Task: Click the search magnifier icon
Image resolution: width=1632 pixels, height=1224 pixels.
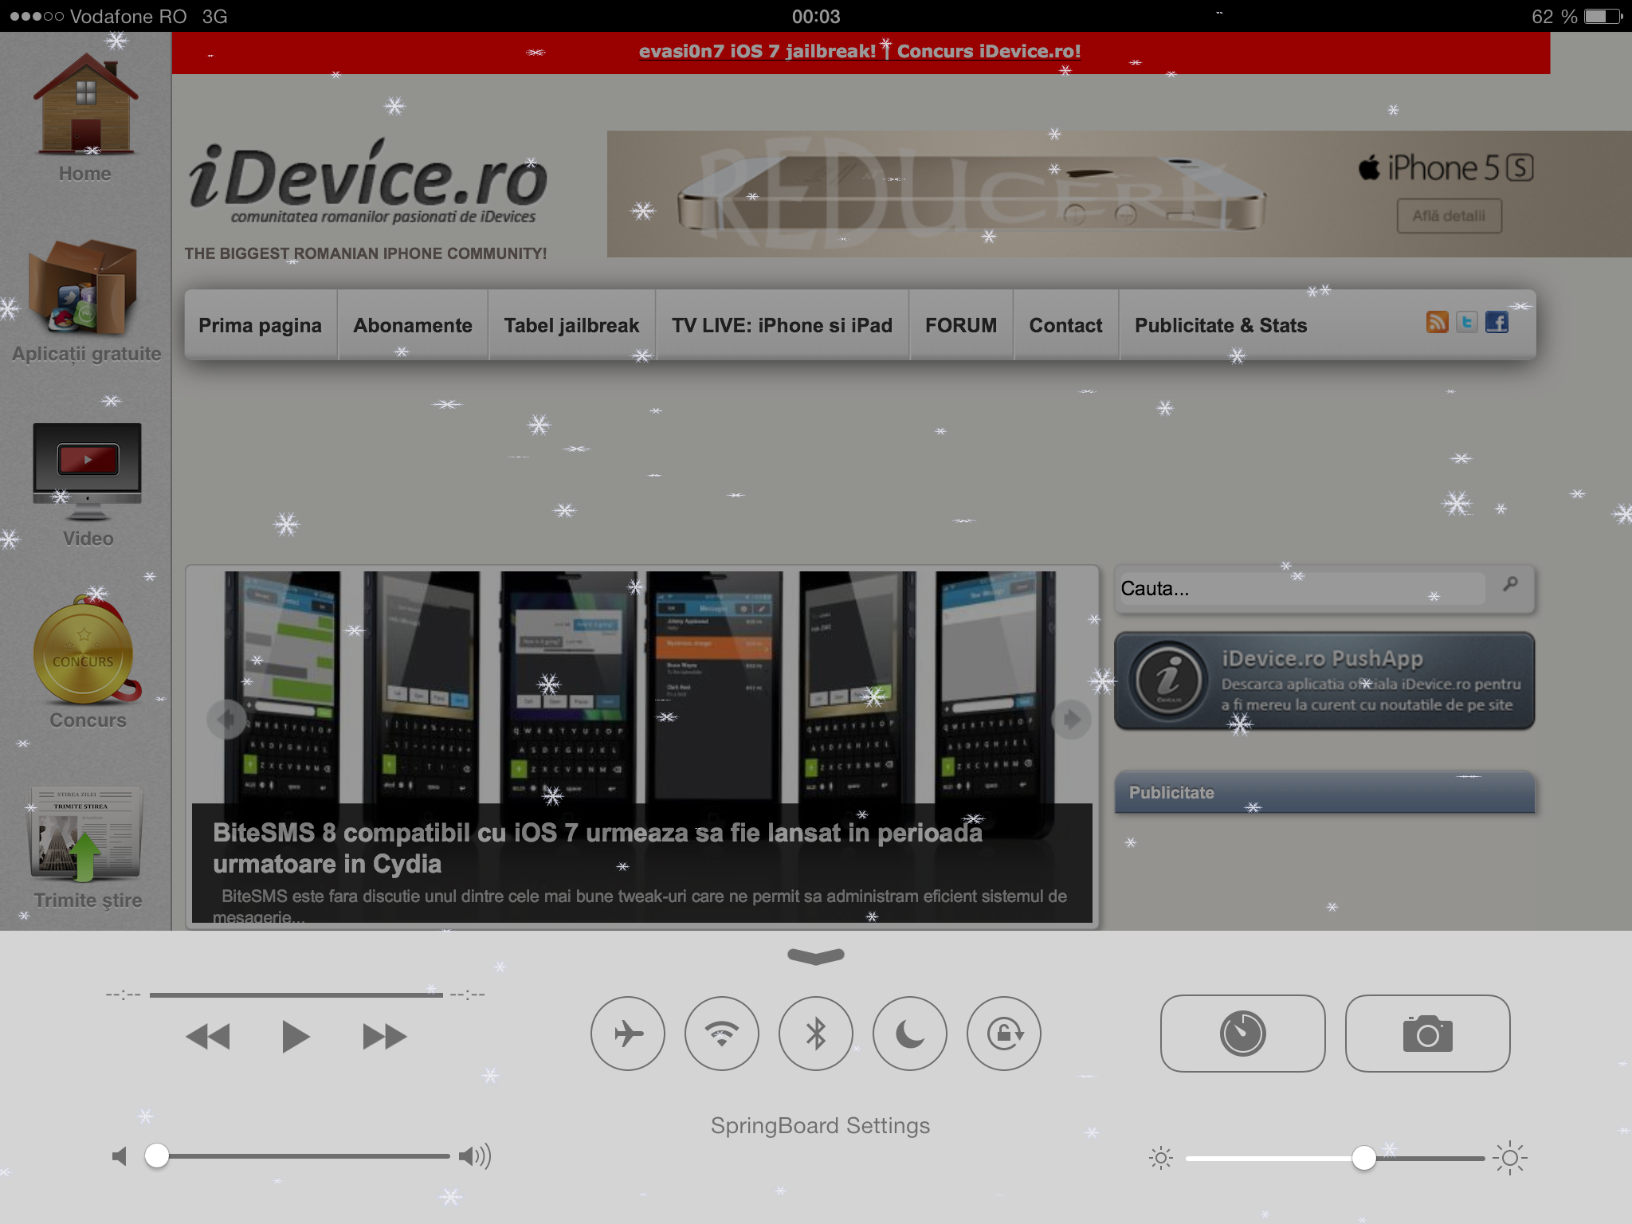Action: [x=1510, y=586]
